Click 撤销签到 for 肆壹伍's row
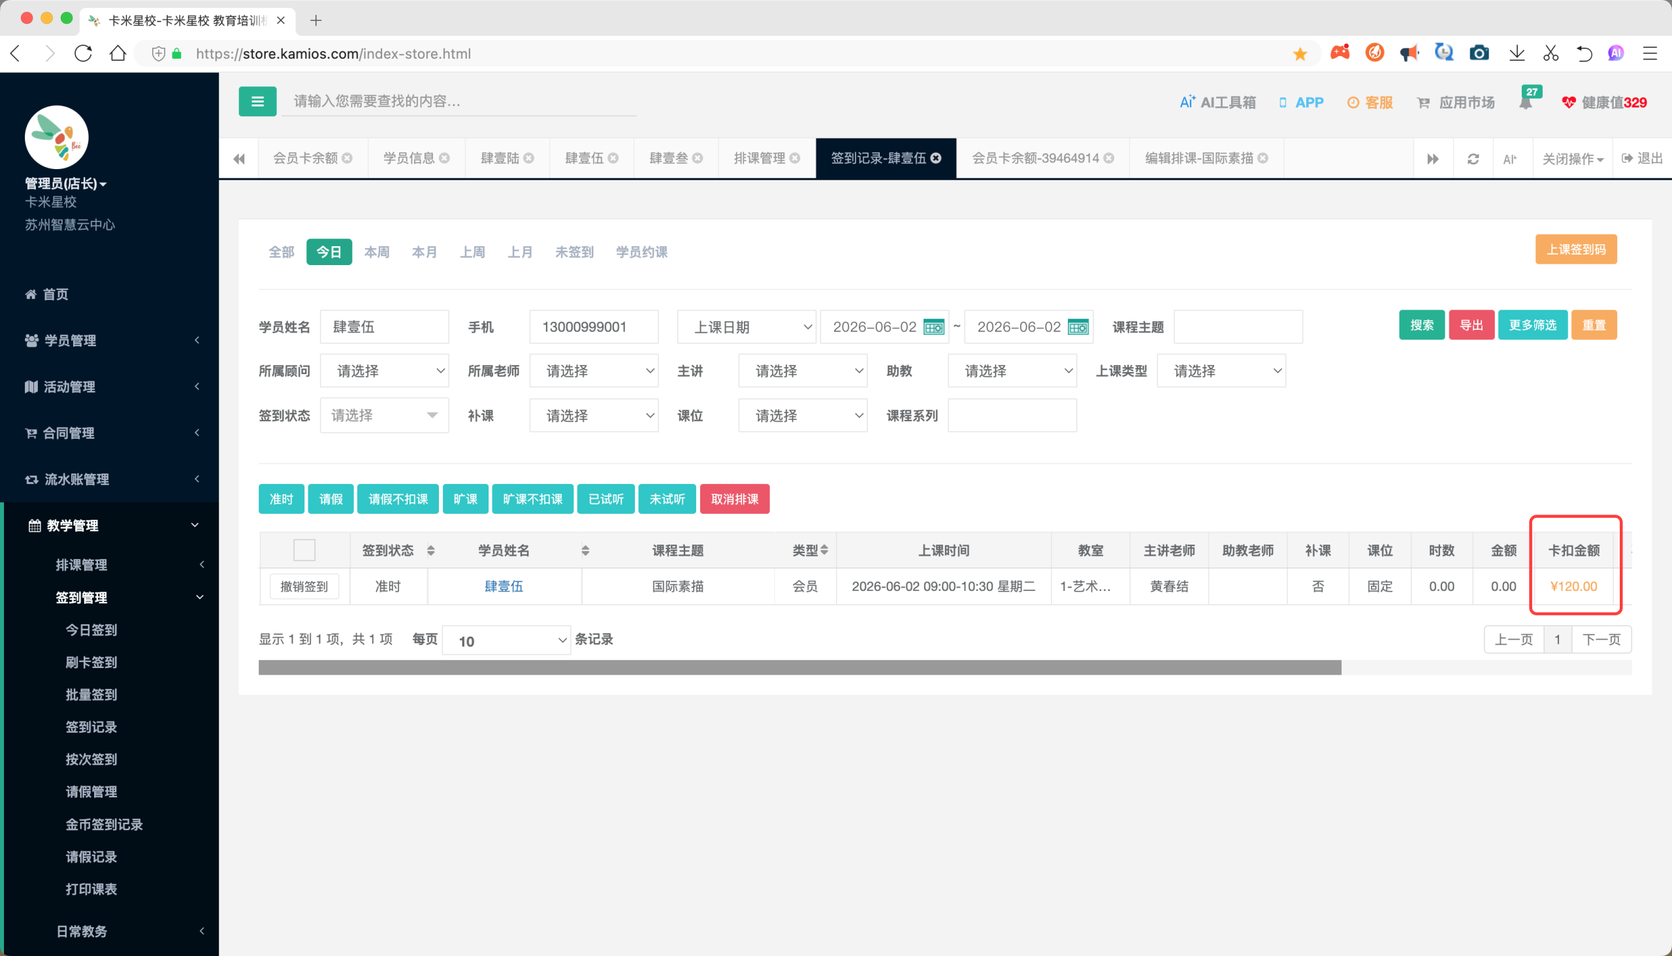The height and width of the screenshot is (956, 1672). pyautogui.click(x=304, y=586)
